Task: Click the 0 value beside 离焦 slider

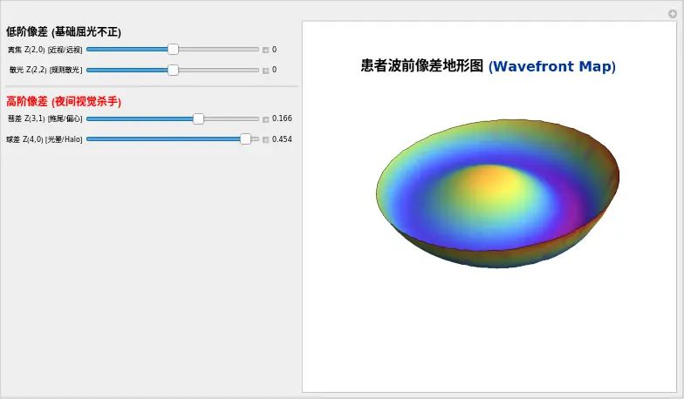Action: click(274, 50)
